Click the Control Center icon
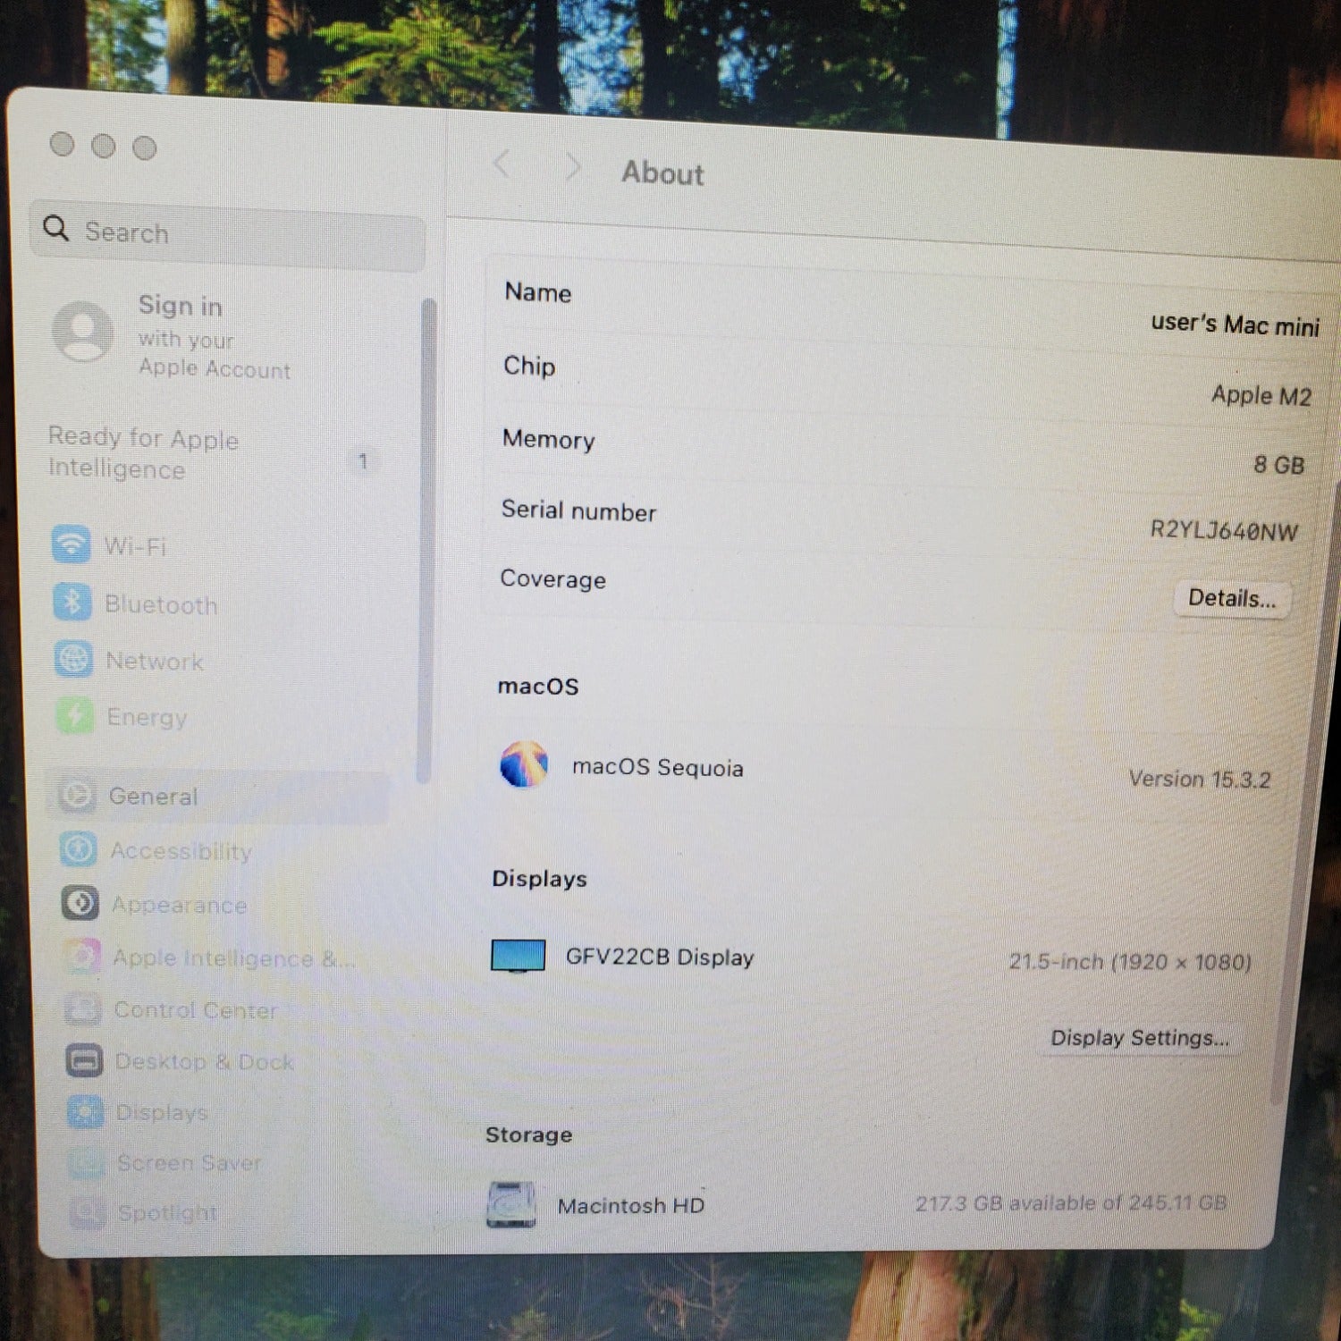1341x1341 pixels. coord(83,1009)
